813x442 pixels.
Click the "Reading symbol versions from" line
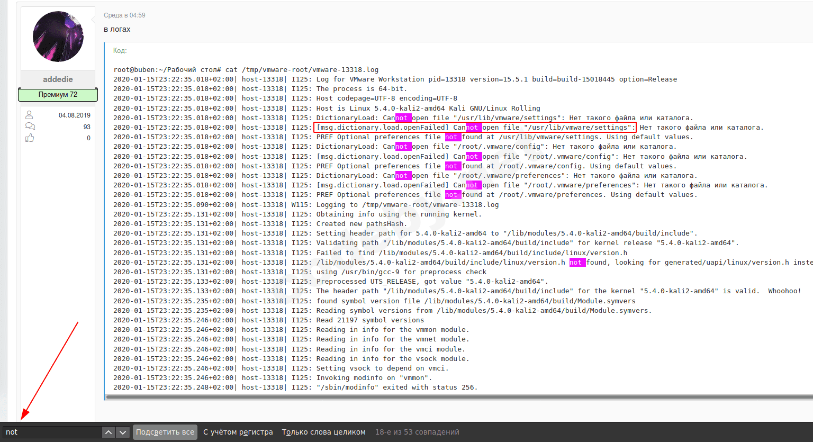(x=383, y=311)
